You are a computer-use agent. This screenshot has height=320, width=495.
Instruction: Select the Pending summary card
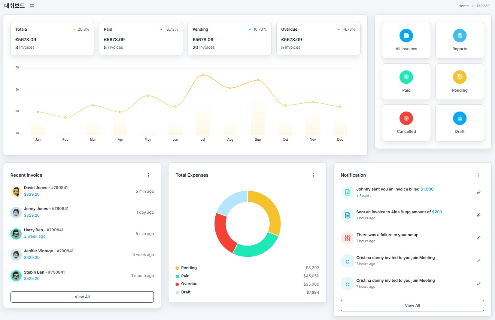[x=230, y=39]
